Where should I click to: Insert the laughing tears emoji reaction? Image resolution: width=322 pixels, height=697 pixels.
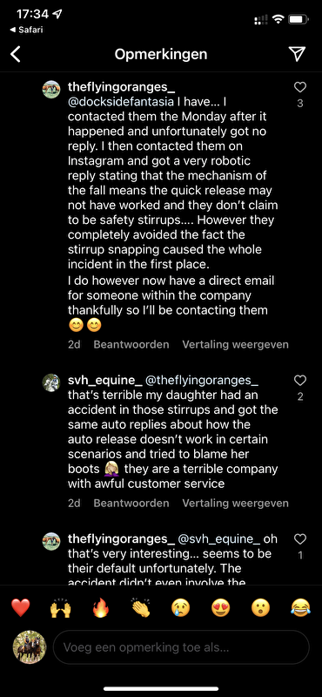tap(301, 607)
